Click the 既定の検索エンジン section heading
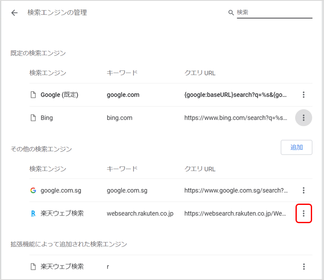 [38, 53]
